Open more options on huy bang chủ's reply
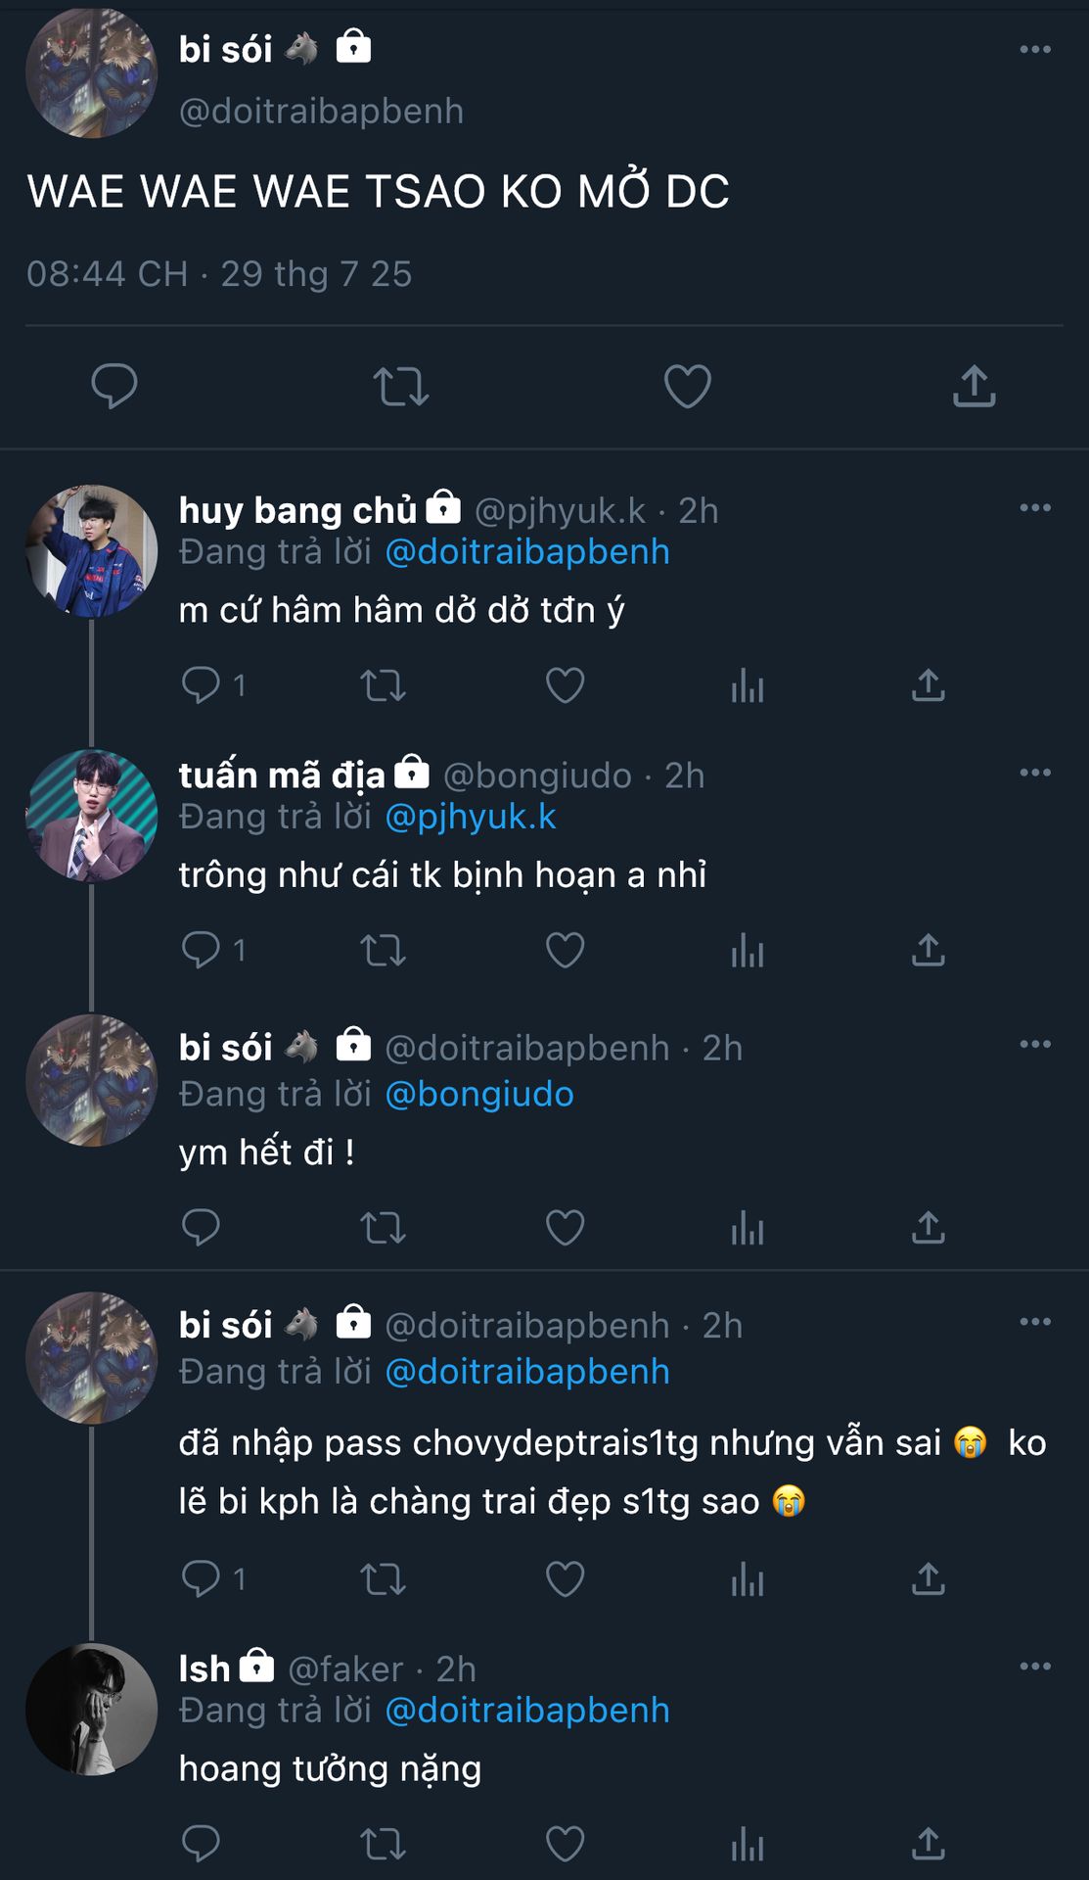 1034,507
